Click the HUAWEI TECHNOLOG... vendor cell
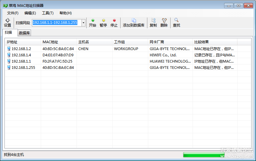 point(170,61)
